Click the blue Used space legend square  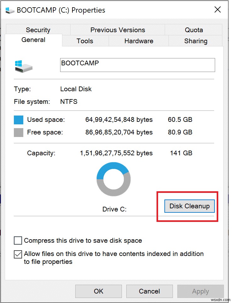[x=19, y=120]
